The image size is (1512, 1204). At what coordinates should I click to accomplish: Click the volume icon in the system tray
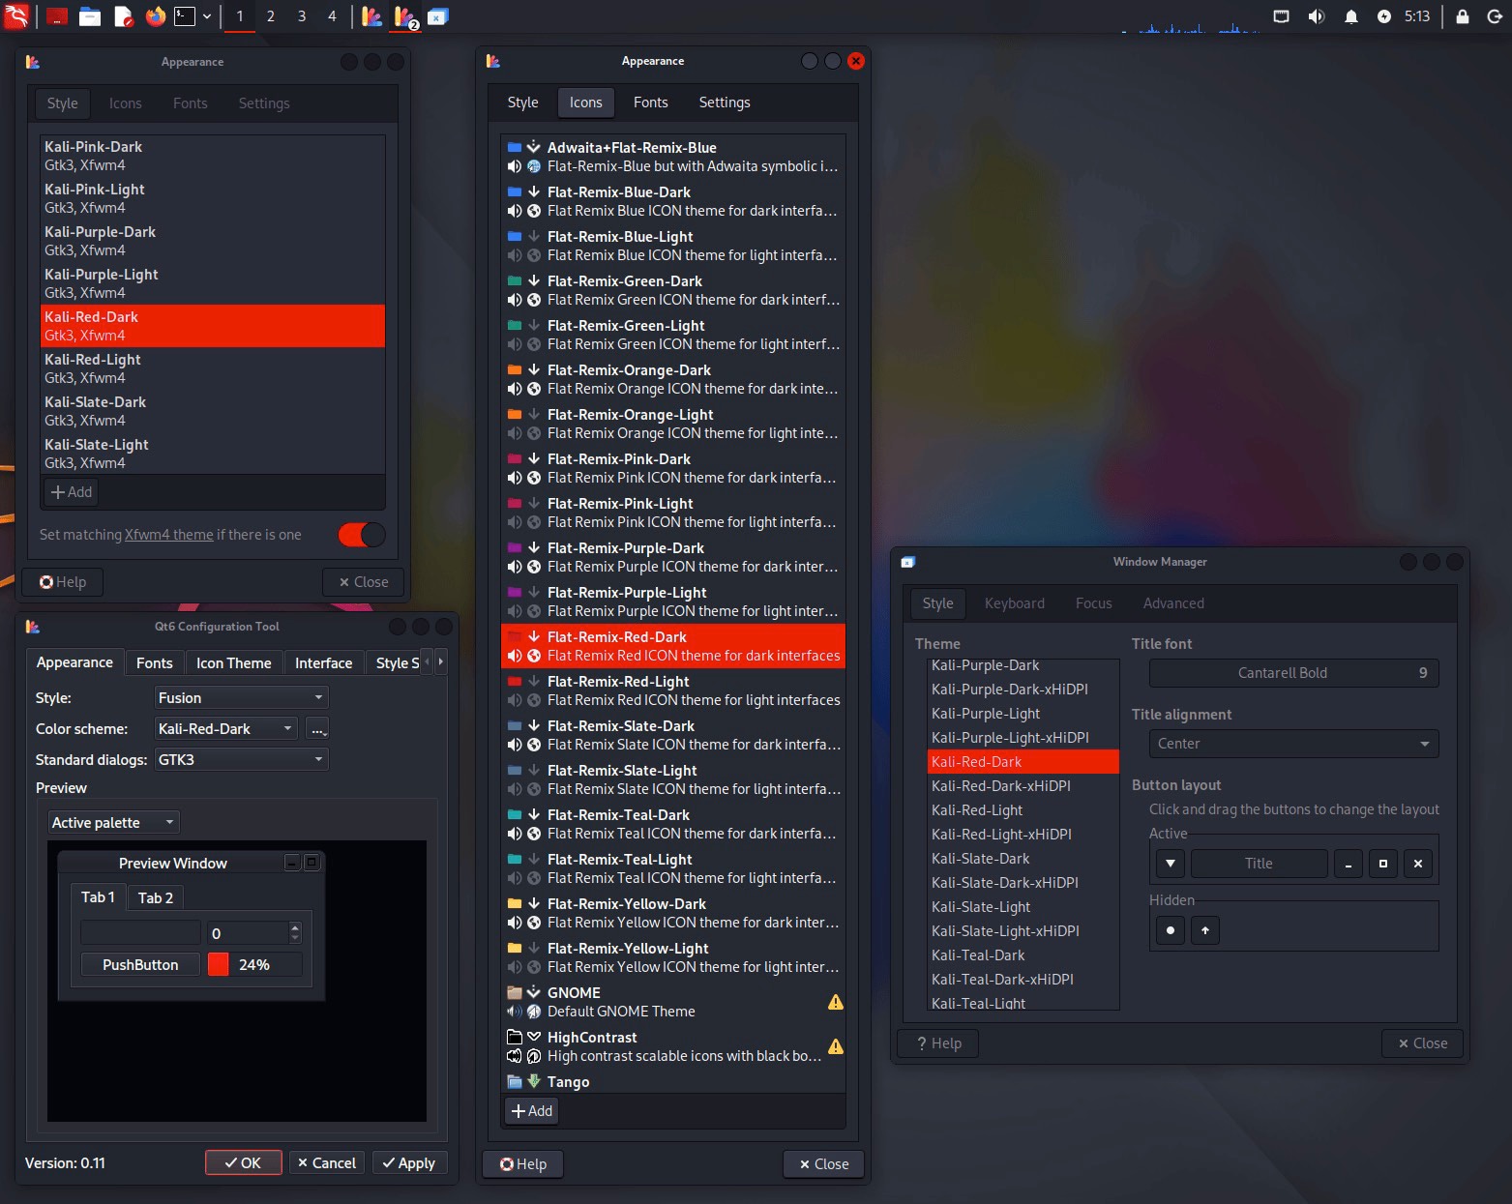click(x=1317, y=16)
